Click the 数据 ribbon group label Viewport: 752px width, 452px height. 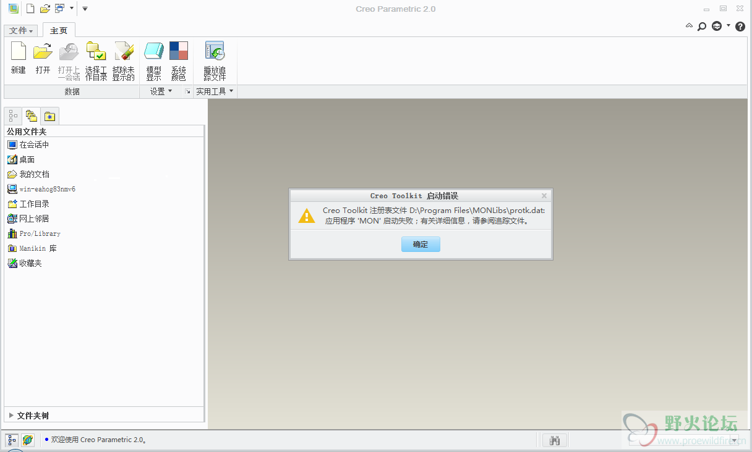(x=72, y=91)
